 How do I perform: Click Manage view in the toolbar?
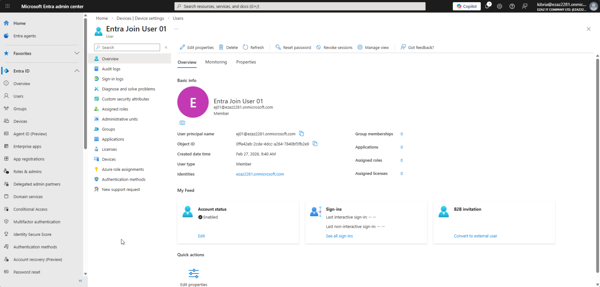coord(373,47)
